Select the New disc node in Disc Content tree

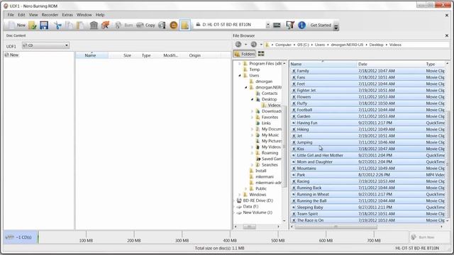tap(11, 55)
